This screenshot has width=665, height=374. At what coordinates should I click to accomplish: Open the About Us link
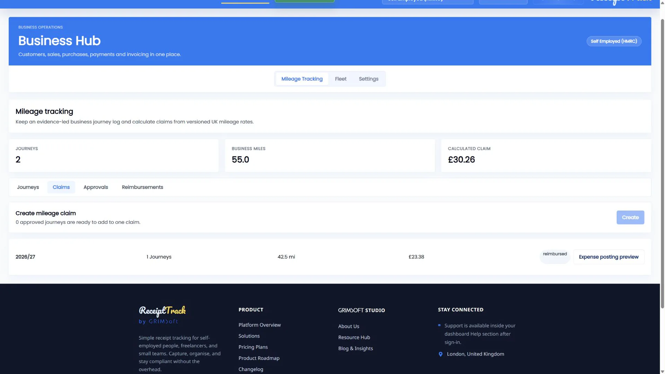[348, 326]
